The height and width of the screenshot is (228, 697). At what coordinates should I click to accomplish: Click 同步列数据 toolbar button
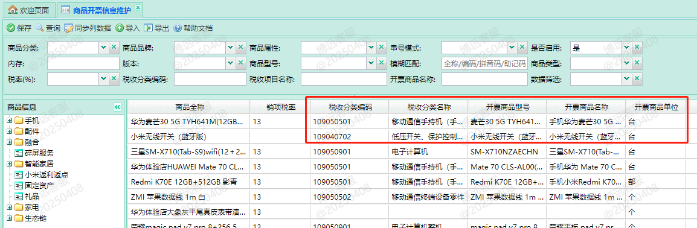(x=87, y=28)
